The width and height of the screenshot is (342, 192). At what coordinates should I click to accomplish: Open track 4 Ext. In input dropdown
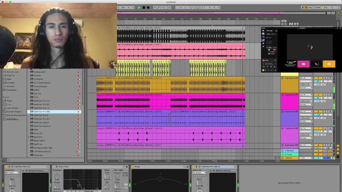[306, 78]
